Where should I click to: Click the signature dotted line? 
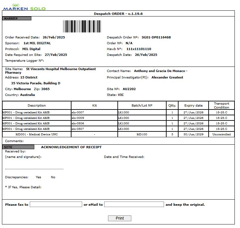[x=34, y=169]
